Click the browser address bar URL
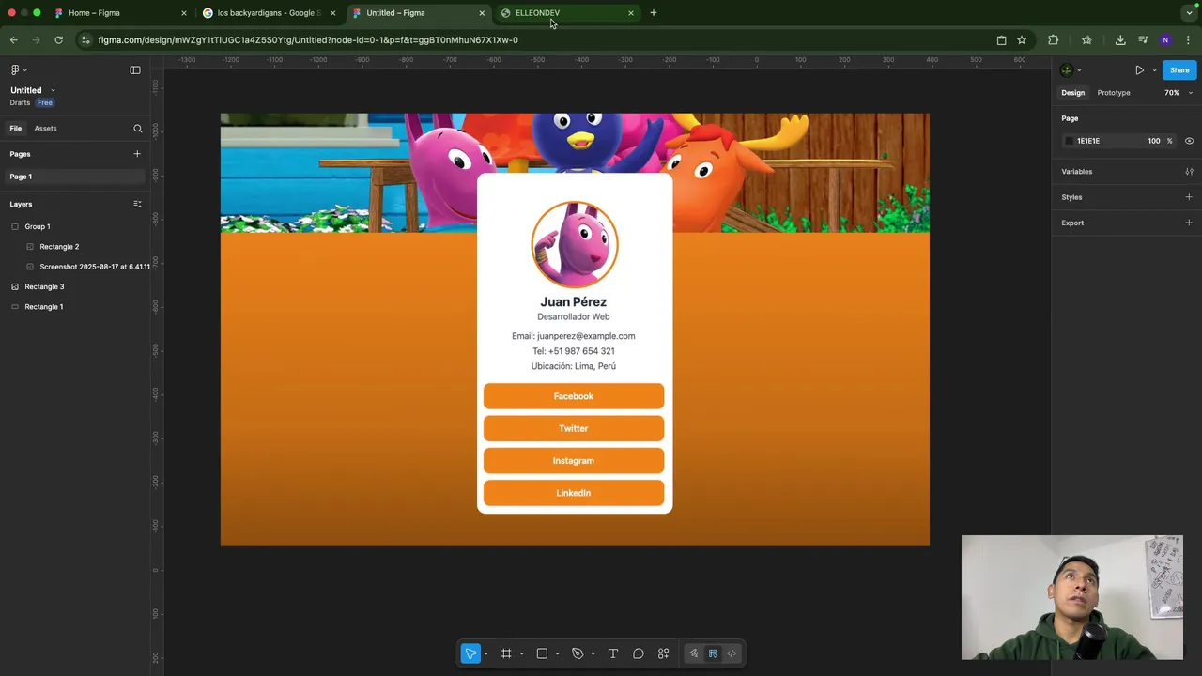 (x=308, y=40)
